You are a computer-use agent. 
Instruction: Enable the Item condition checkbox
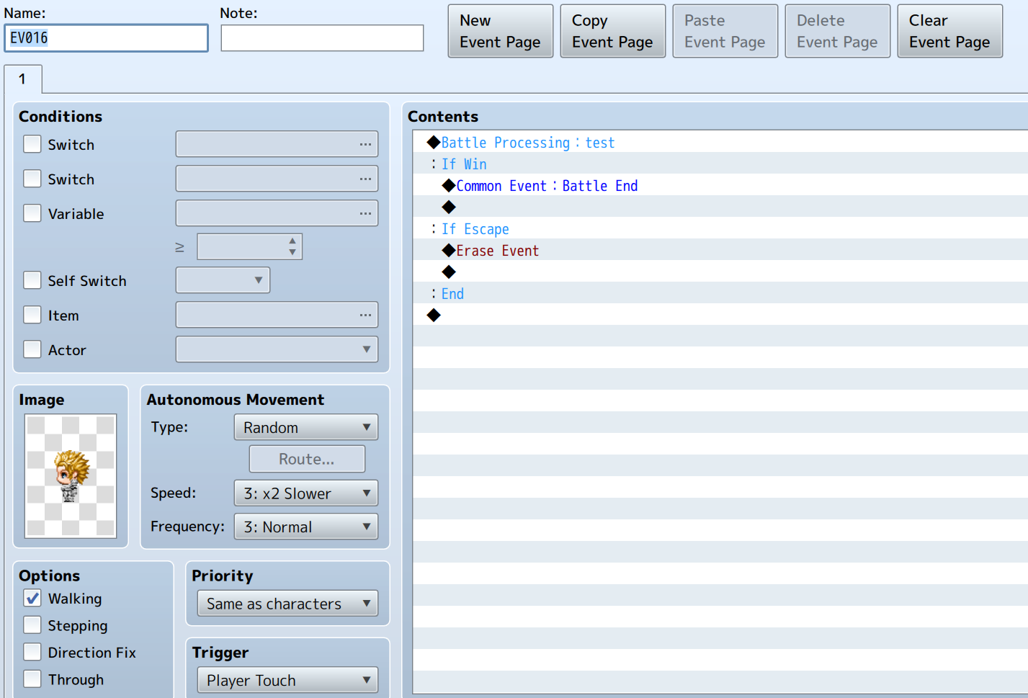32,315
